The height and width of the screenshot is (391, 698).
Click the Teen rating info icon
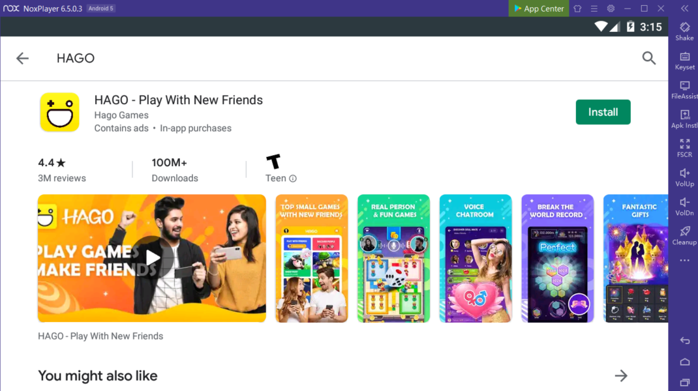pos(293,179)
